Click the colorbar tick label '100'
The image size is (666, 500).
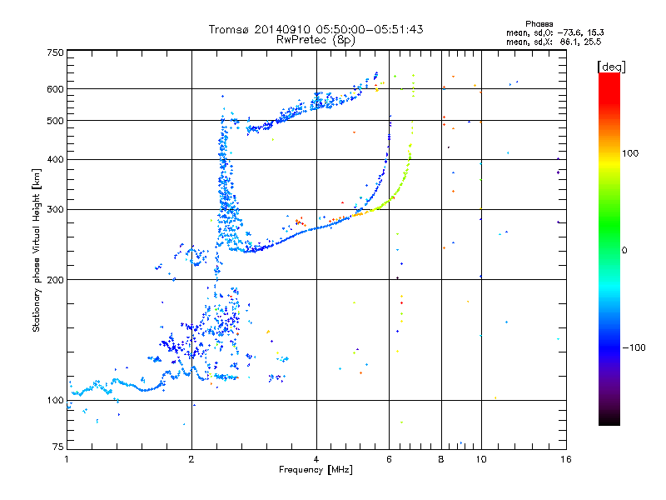tap(630, 153)
